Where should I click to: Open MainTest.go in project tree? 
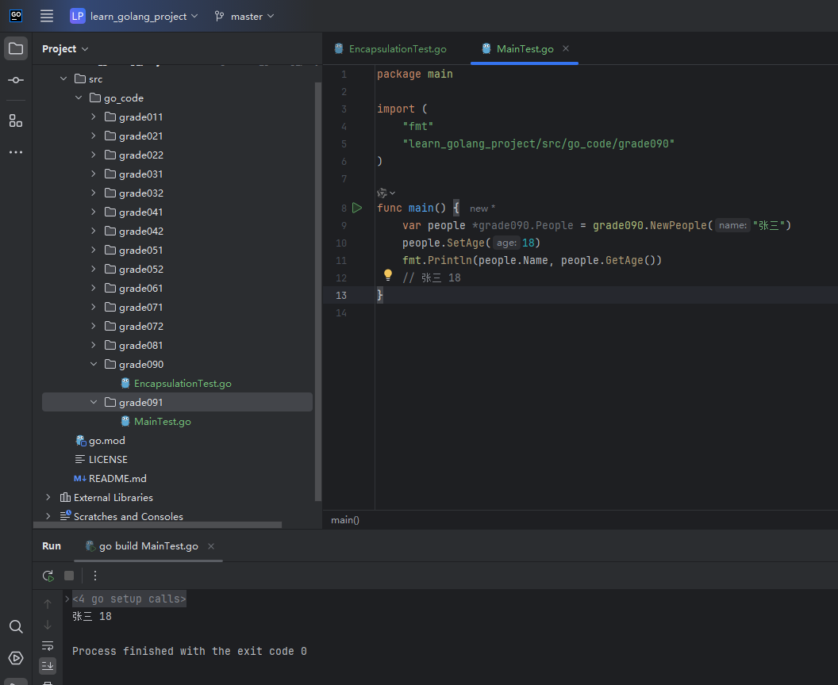click(x=163, y=421)
